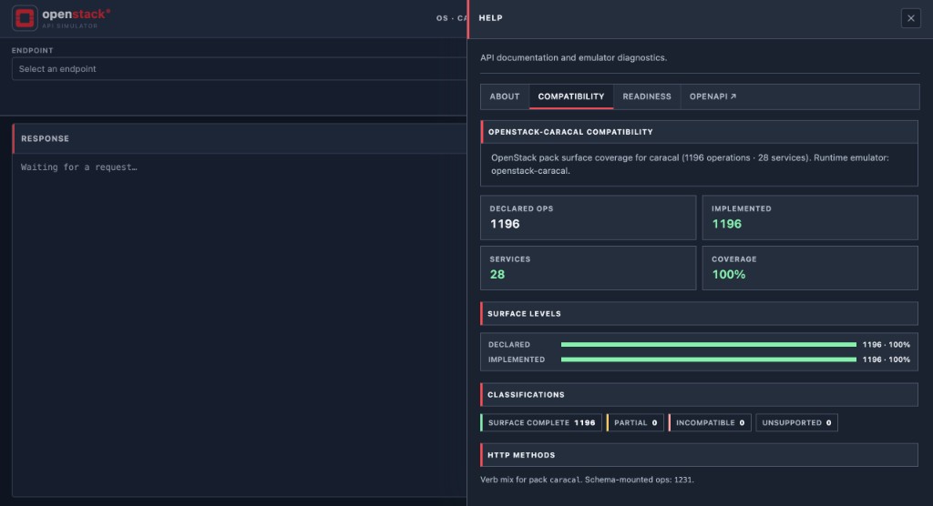933x506 pixels.
Task: Click the Surface Levels section header
Action: click(699, 313)
